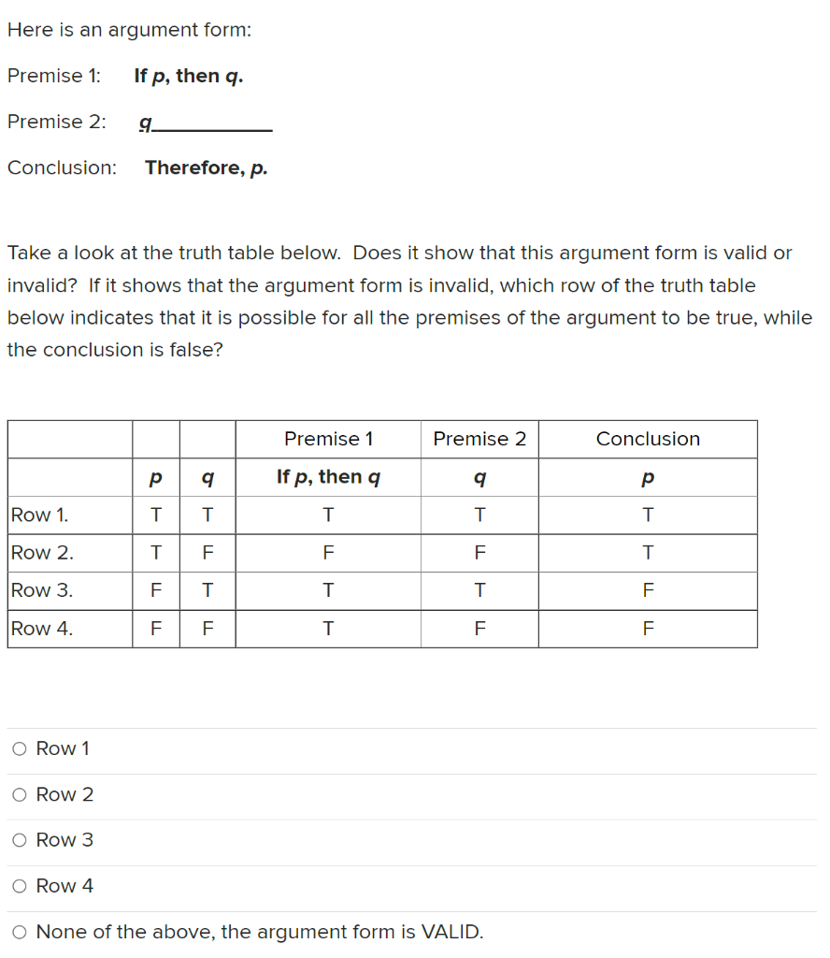The height and width of the screenshot is (958, 830).
Task: Click the italic 'p' column header
Action: coord(154,477)
